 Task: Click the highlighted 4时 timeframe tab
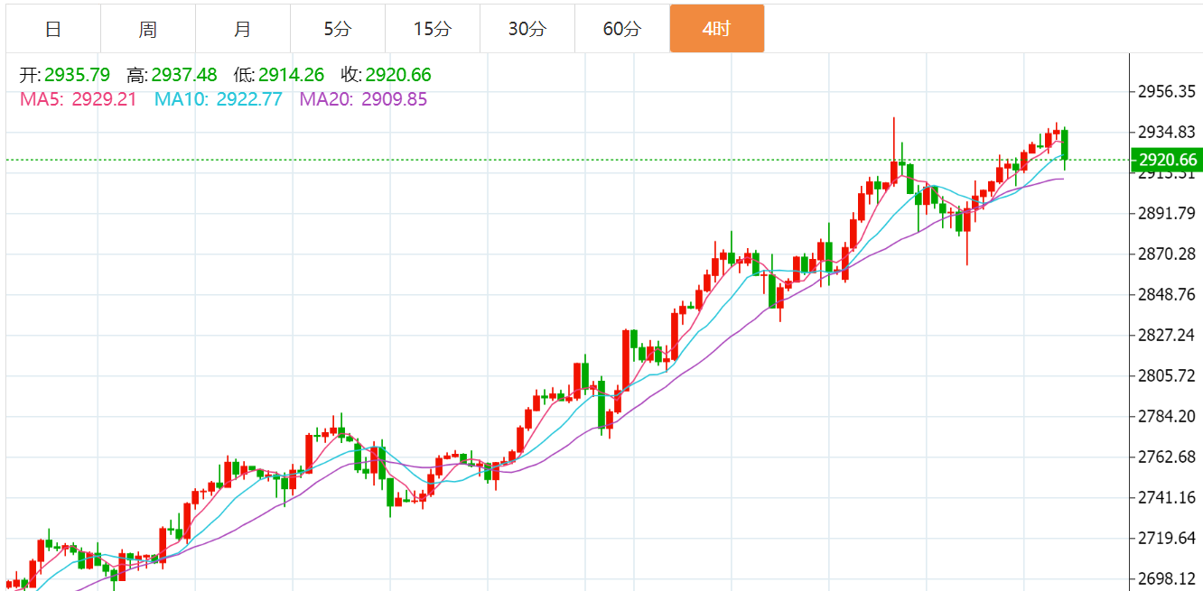coord(717,29)
